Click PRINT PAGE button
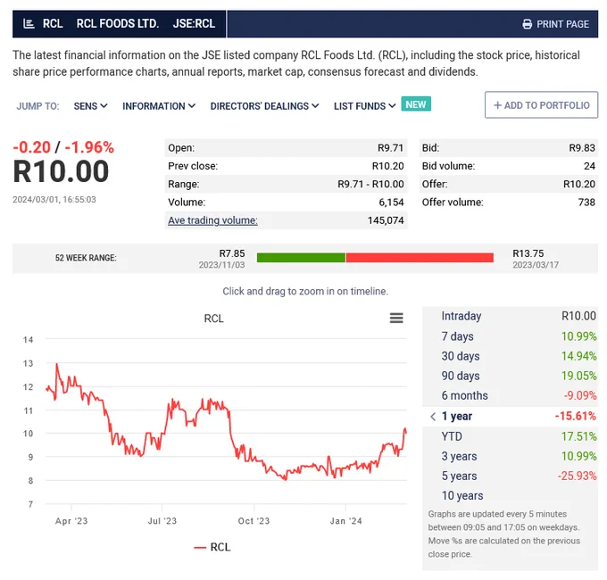The height and width of the screenshot is (580, 607). [x=555, y=24]
